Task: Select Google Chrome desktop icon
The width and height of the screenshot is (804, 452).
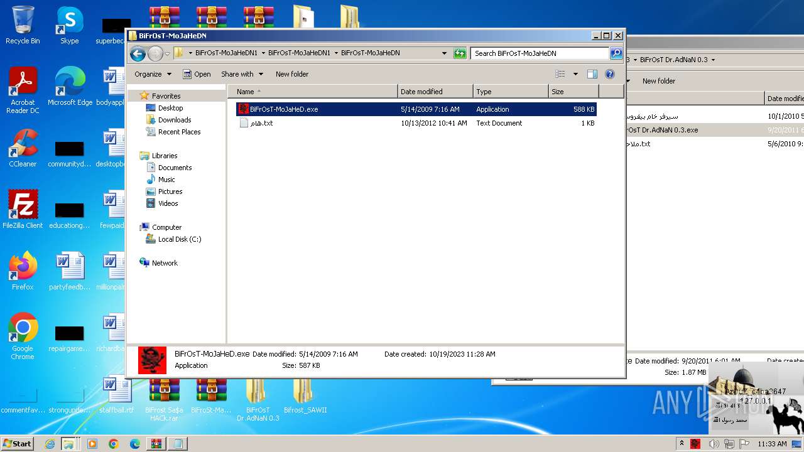Action: [x=23, y=337]
